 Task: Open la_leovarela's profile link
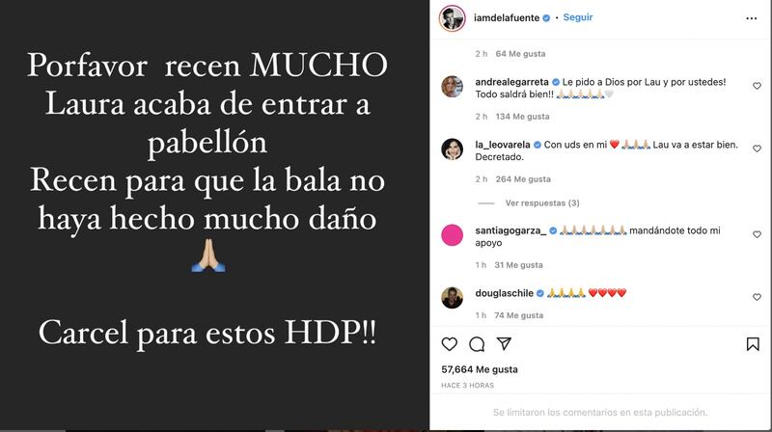point(502,145)
